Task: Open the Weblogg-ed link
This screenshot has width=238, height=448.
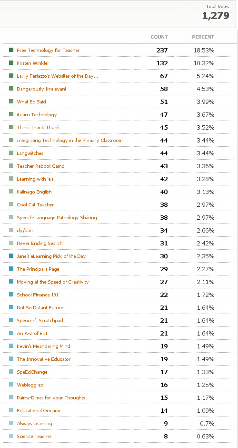Action: pos(30,385)
